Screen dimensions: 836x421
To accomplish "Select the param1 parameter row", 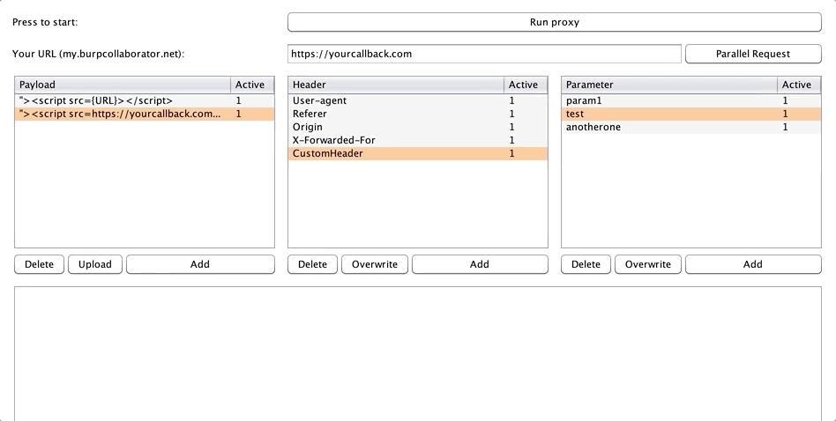I will click(691, 100).
